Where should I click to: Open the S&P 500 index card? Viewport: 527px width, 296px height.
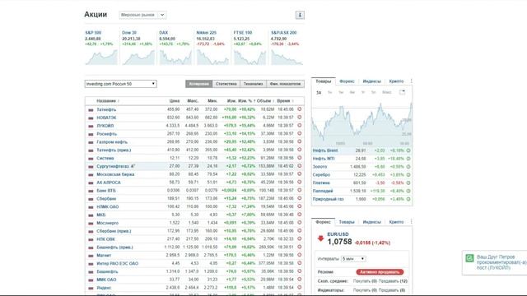tap(93, 33)
